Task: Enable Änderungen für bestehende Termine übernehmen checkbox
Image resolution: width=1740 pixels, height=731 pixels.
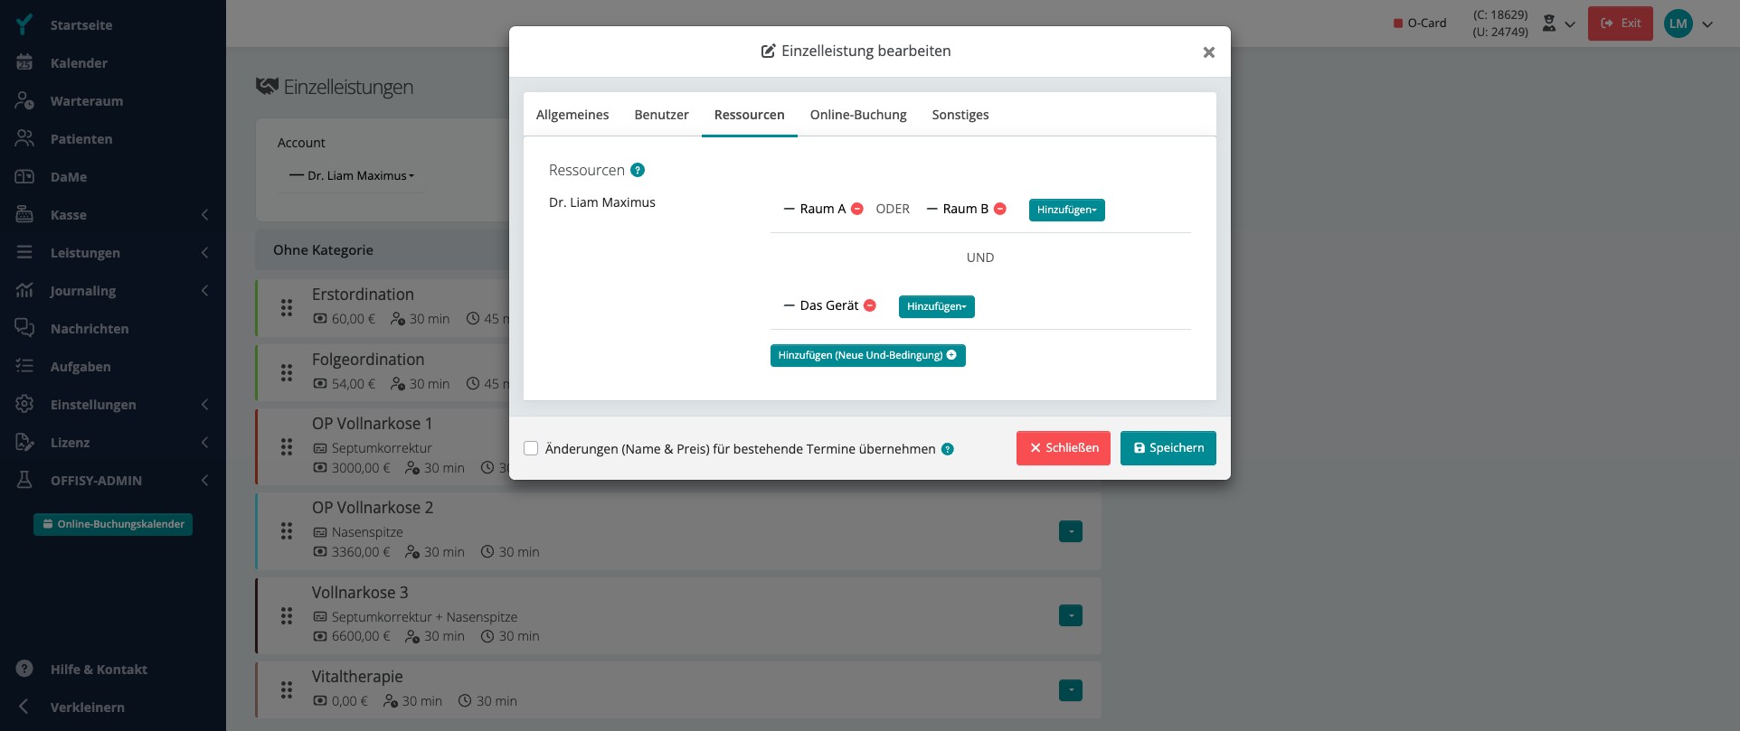Action: coord(531,448)
